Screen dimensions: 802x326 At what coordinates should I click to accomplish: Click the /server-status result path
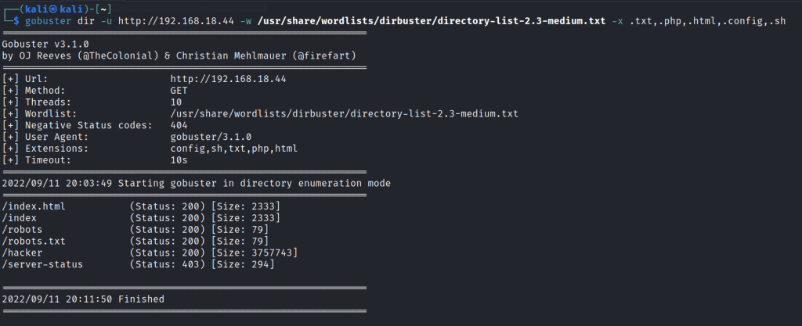tap(43, 264)
